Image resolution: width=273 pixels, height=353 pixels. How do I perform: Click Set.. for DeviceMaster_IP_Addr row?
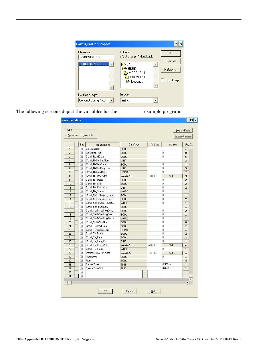172,253
